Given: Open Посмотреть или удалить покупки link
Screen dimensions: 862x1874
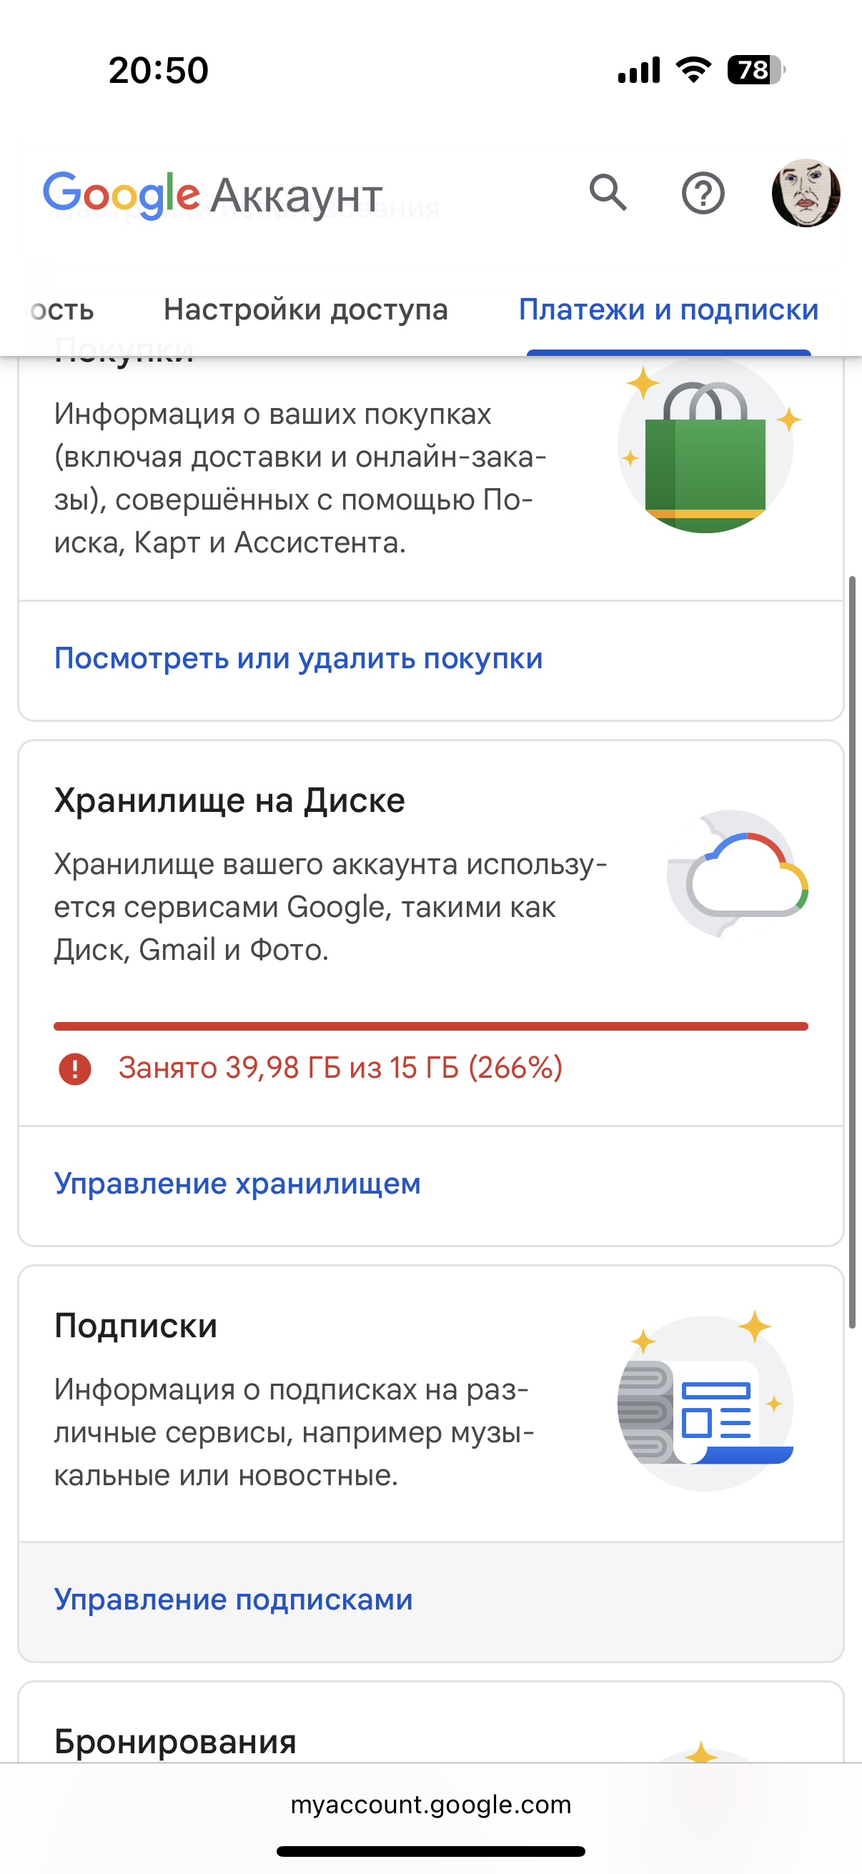Looking at the screenshot, I should pos(298,658).
